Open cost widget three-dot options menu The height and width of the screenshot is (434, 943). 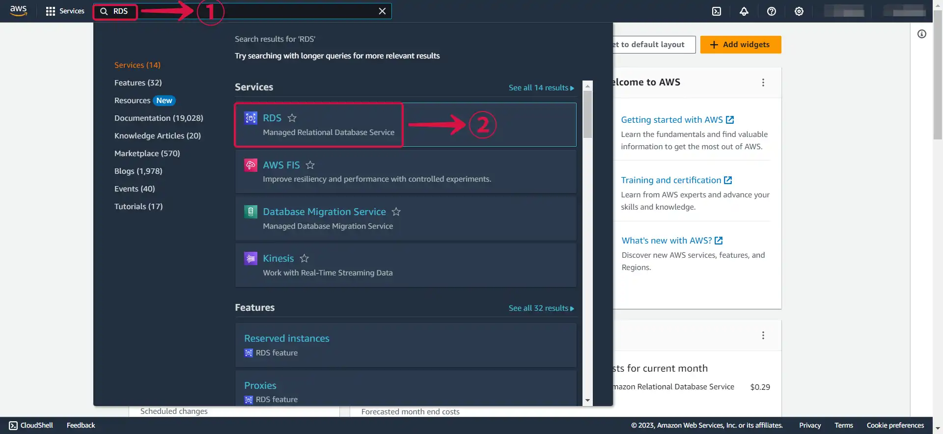(763, 335)
